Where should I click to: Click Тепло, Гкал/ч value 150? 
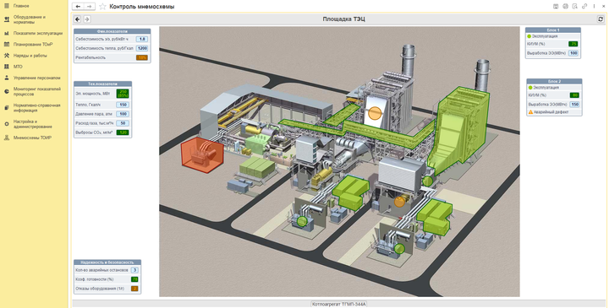(123, 105)
